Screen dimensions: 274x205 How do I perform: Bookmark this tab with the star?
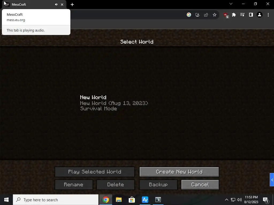click(215, 15)
